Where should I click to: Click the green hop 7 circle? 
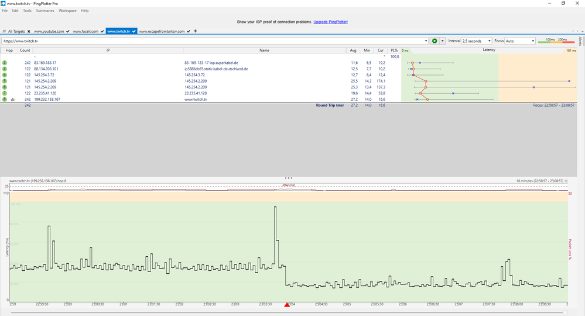[x=5, y=93]
